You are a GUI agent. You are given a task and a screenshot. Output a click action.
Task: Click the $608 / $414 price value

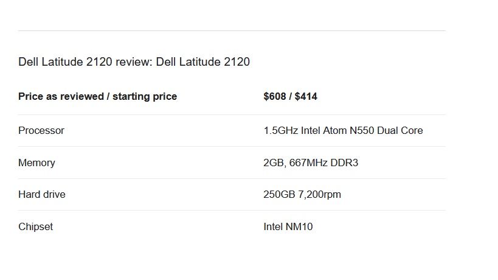tap(290, 96)
